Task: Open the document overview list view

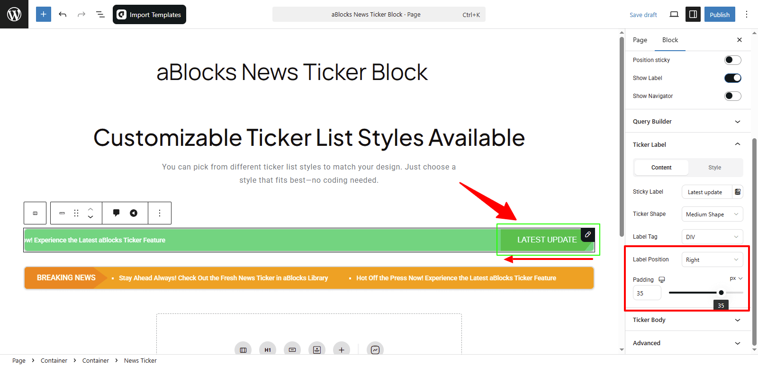Action: coord(100,14)
